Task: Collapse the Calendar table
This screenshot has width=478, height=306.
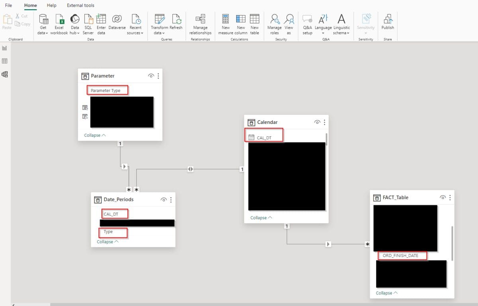Action: tap(261, 218)
